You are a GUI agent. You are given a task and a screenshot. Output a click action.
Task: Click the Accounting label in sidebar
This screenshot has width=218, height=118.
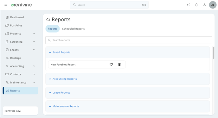(x=17, y=66)
